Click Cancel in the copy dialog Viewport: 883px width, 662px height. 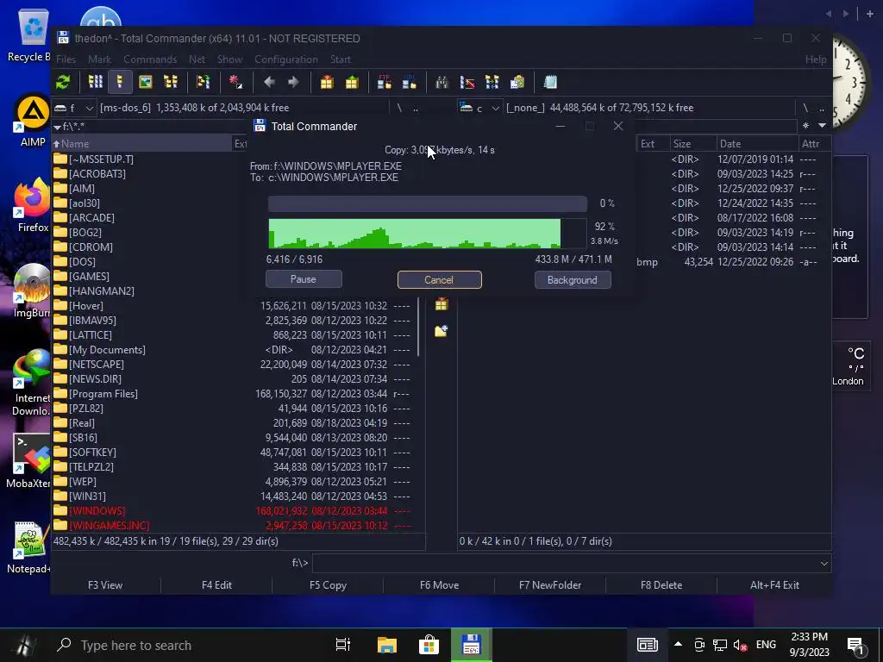[439, 280]
